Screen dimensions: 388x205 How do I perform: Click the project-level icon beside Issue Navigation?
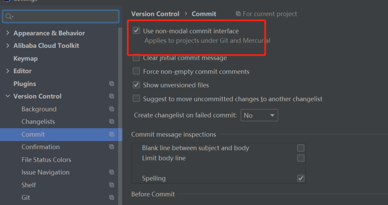pyautogui.click(x=111, y=172)
